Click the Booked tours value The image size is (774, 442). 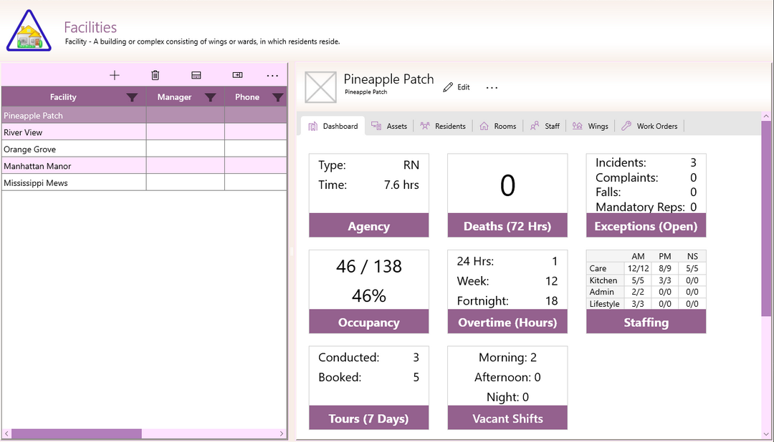point(416,378)
